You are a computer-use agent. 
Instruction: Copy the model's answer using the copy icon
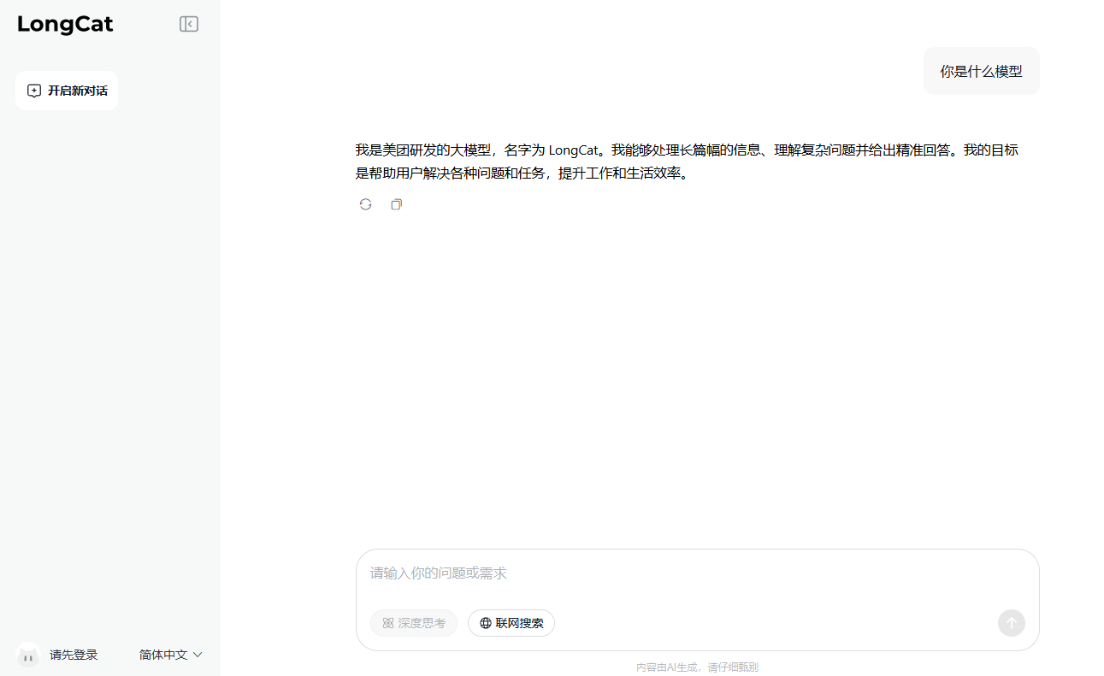(x=396, y=204)
